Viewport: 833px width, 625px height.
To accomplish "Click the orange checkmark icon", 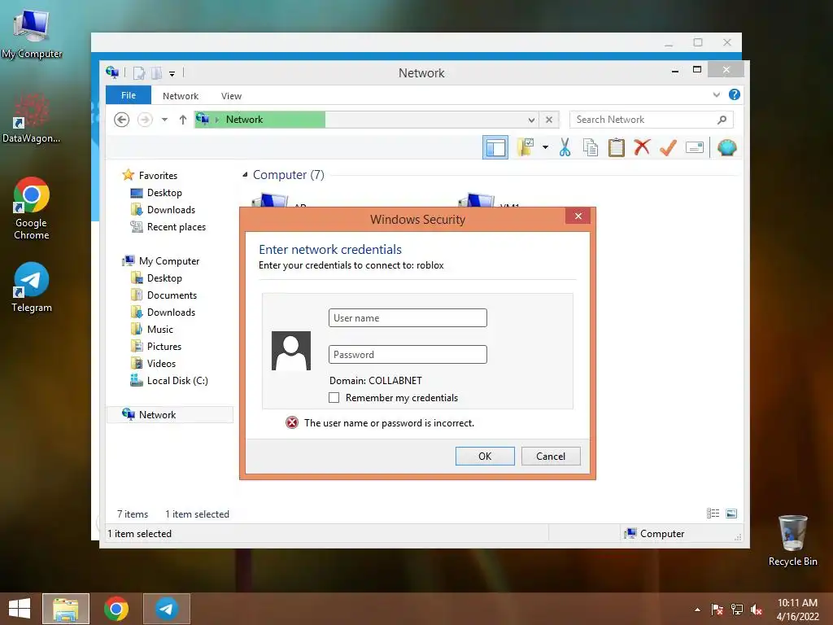I will [x=668, y=147].
